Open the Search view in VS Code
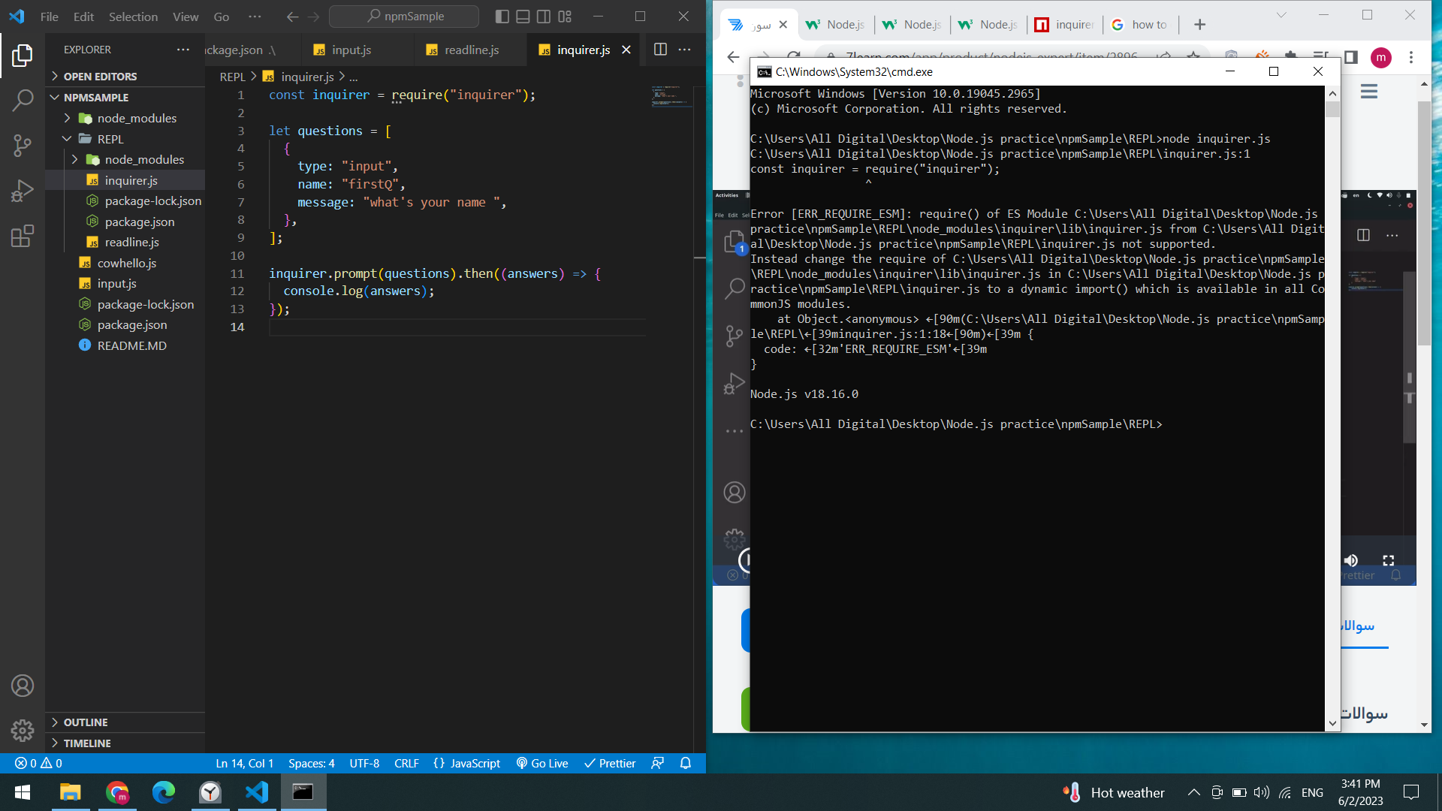The height and width of the screenshot is (811, 1442). tap(23, 100)
